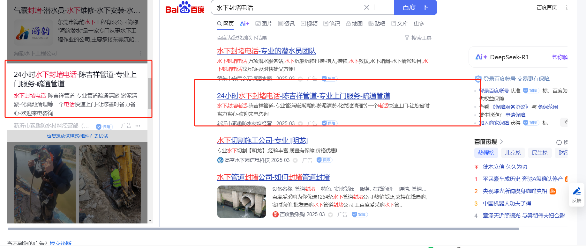
Task: Click the shield icon beside 登录百度帐号 交易更有保障
Action: (478, 79)
